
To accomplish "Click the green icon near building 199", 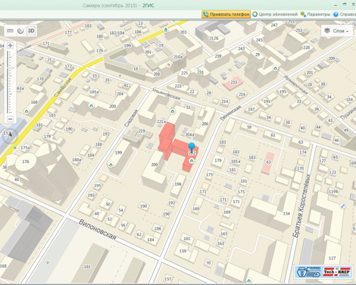I will [x=111, y=165].
